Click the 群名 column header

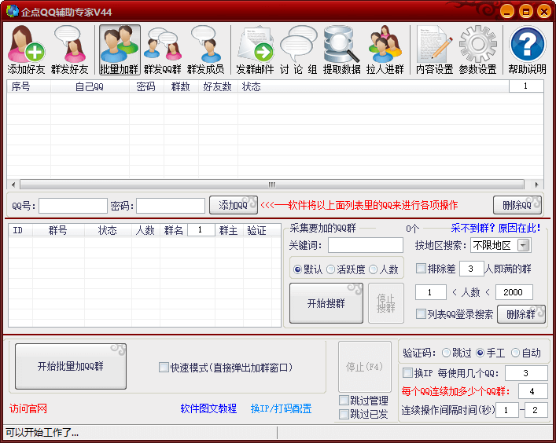coord(174,230)
